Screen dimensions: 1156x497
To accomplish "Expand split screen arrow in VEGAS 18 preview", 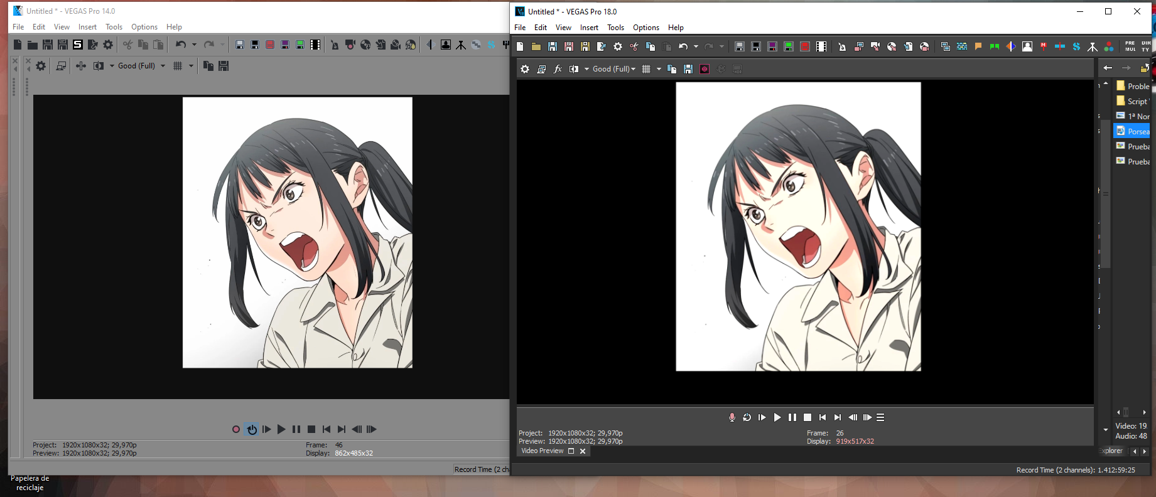I will (586, 69).
